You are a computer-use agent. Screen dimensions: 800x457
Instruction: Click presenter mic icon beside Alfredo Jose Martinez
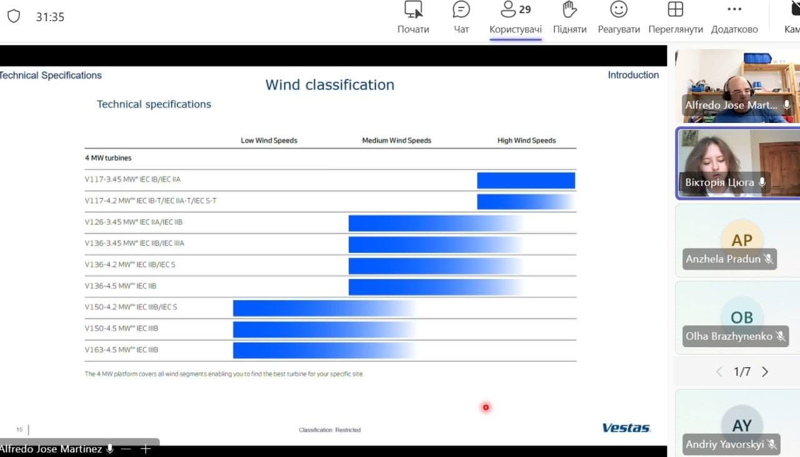pyautogui.click(x=110, y=449)
